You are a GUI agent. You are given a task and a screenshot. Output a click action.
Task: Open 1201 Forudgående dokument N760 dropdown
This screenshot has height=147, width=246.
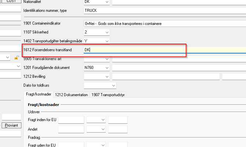pos(106,68)
